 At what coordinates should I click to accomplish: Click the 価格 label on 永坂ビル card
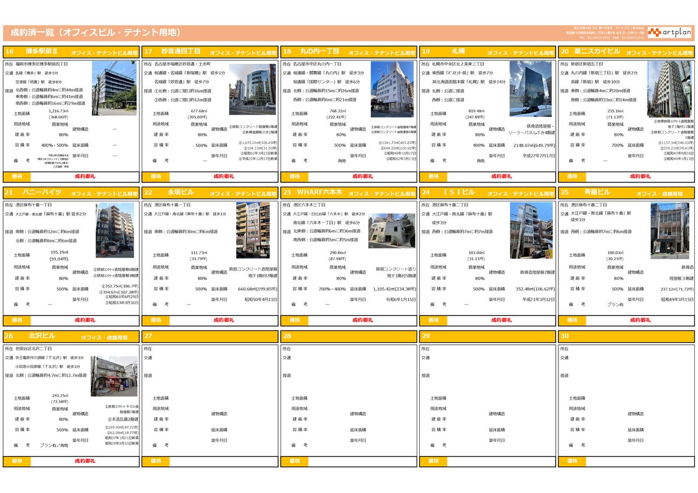coord(156,320)
